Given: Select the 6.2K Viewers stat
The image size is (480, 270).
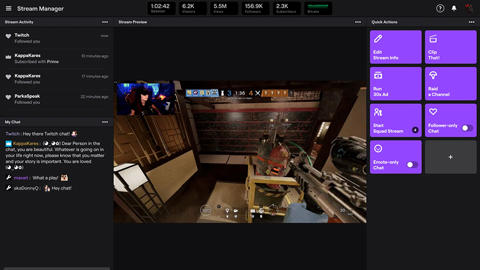Looking at the screenshot, I should (x=193, y=8).
